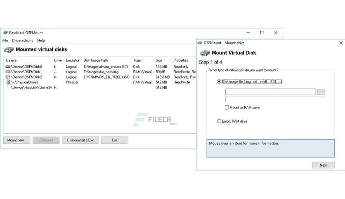The image size is (345, 199).
Task: Click the Read/write property of PhysicalDrive3
Action: 182,82
